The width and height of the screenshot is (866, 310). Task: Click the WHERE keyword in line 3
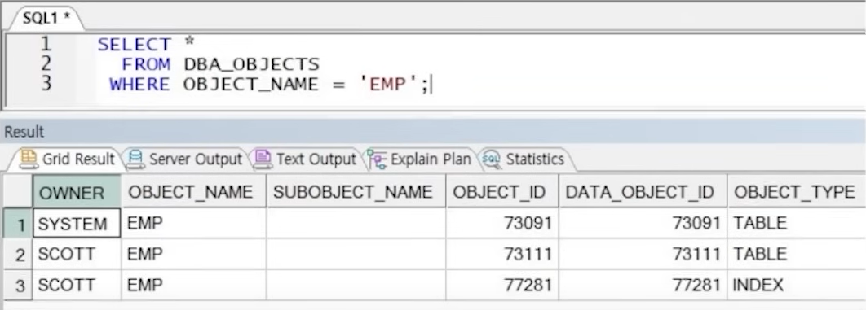click(139, 85)
